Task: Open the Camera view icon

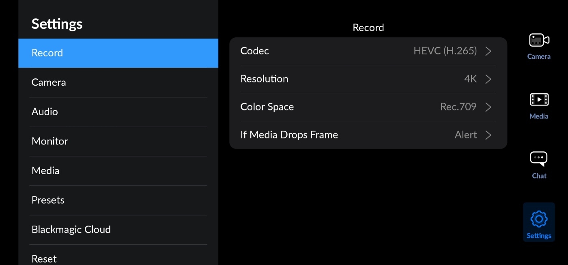Action: coord(539,41)
